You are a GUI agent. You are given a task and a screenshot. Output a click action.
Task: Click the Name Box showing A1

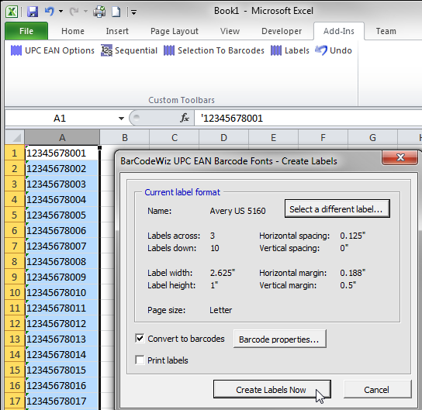[x=60, y=119]
